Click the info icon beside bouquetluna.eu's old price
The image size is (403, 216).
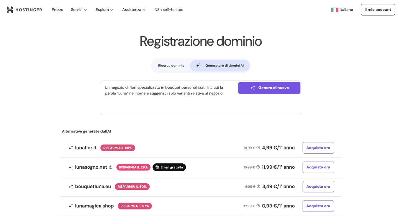[x=258, y=186]
